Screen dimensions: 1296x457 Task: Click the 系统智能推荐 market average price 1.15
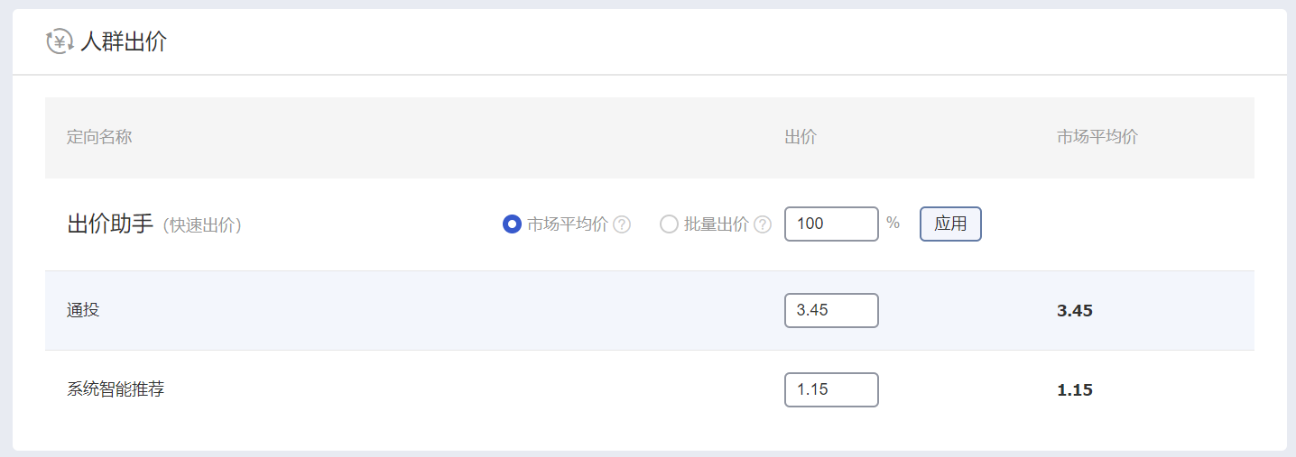(x=1075, y=390)
